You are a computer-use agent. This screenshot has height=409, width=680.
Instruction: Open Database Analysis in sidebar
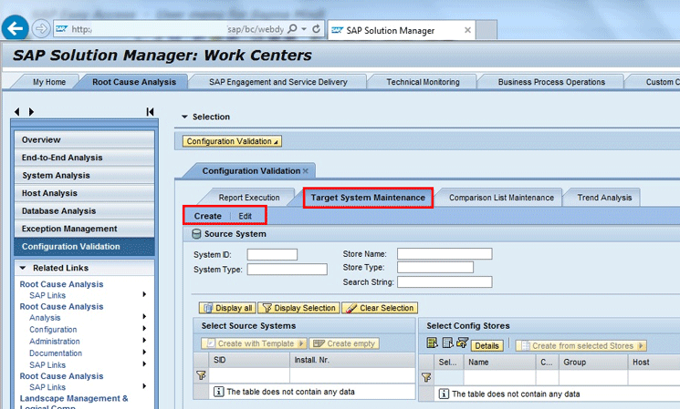tap(84, 210)
